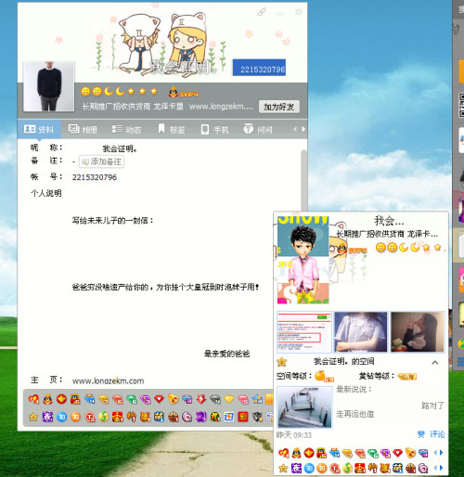Click the red lightning arrow icon in profile window

click(201, 399)
